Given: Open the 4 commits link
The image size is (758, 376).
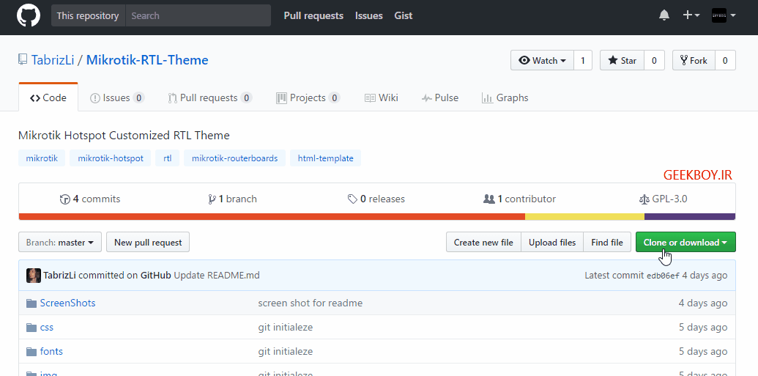Looking at the screenshot, I should 90,199.
